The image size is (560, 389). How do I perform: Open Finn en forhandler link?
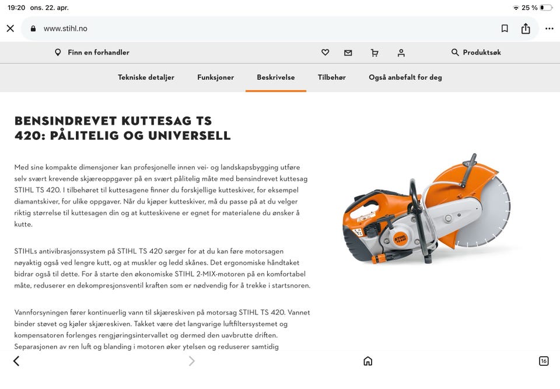(x=99, y=52)
